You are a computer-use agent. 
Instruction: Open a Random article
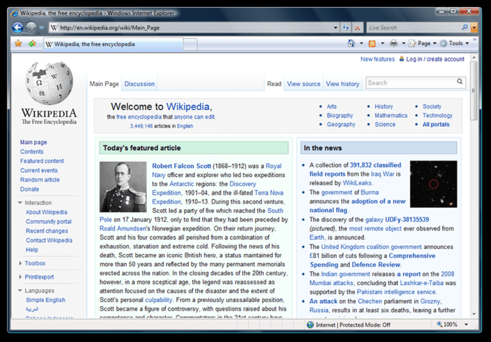(x=40, y=180)
